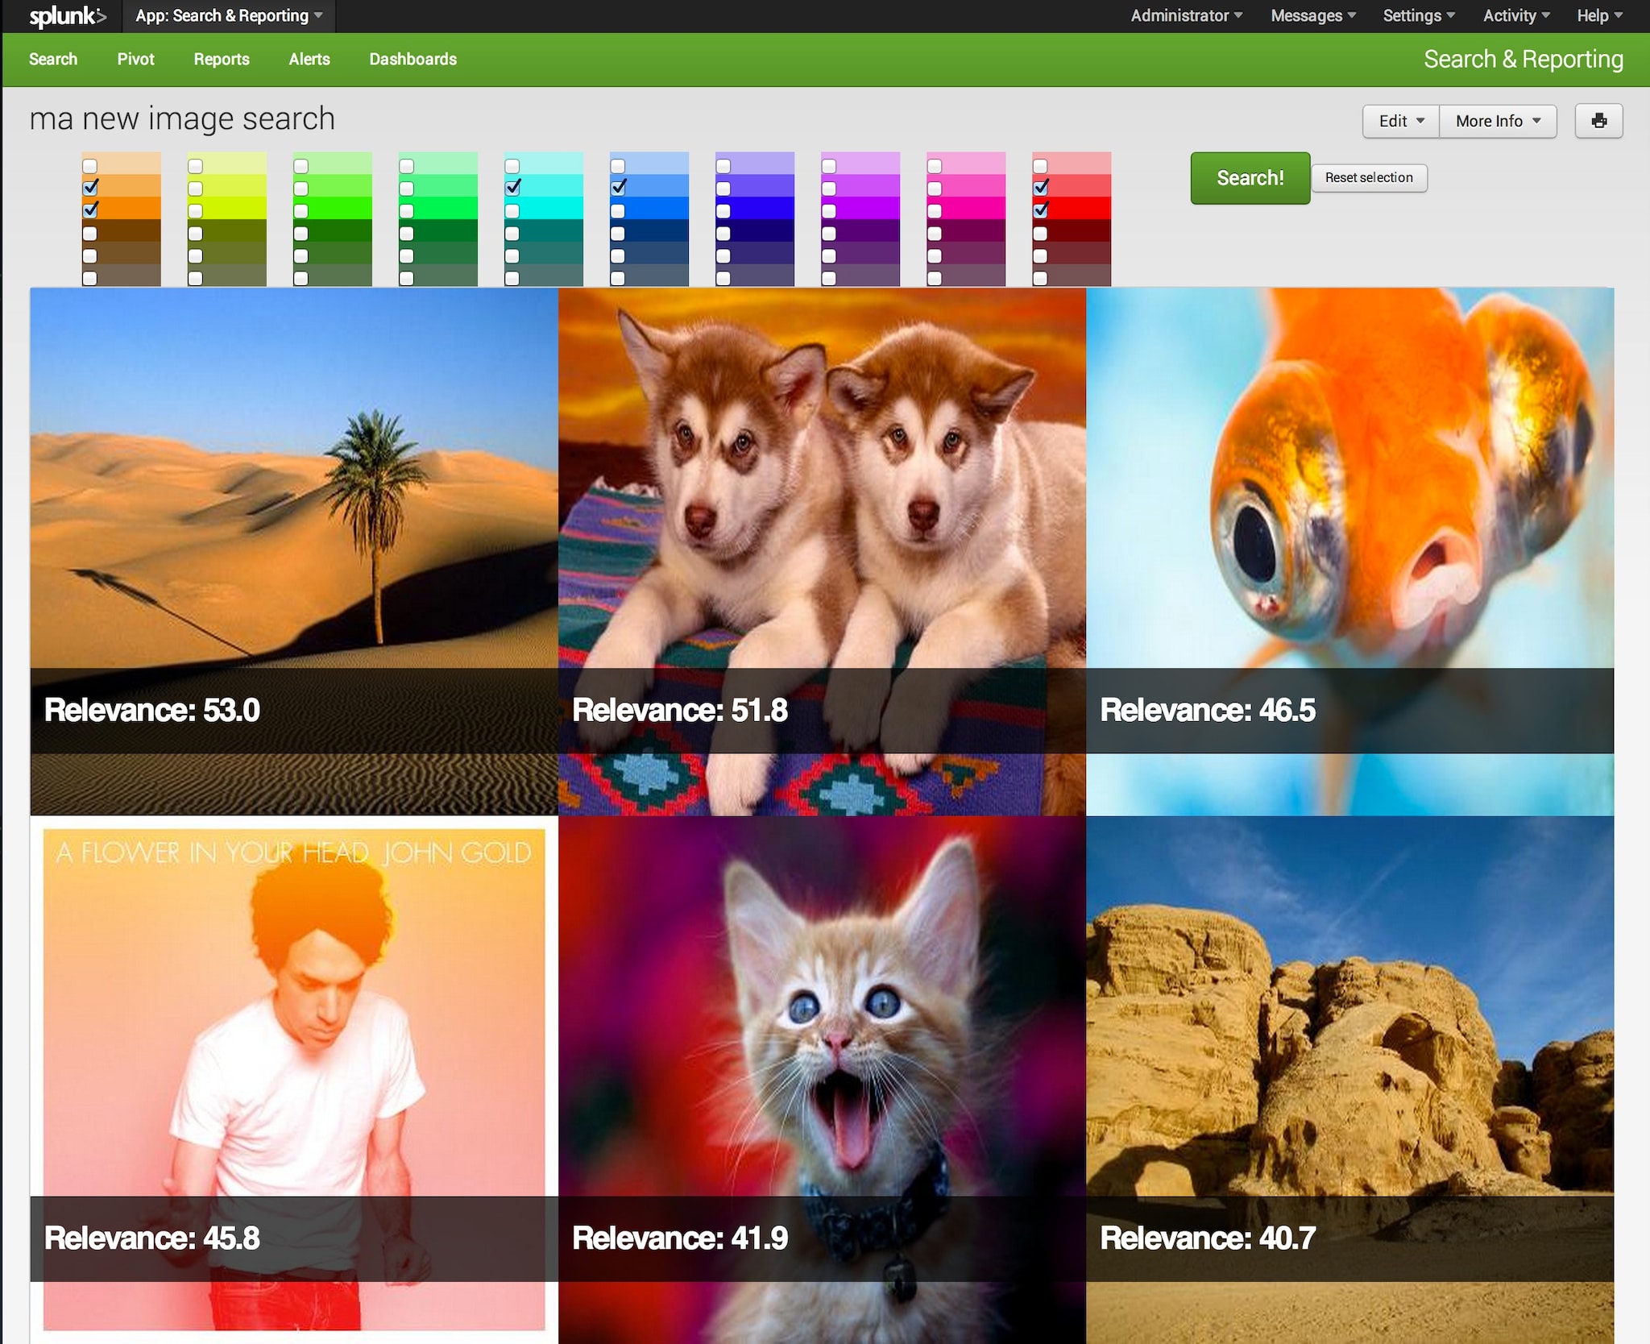Print the dashboard with the printer icon
Image resolution: width=1650 pixels, height=1344 pixels.
[x=1598, y=121]
